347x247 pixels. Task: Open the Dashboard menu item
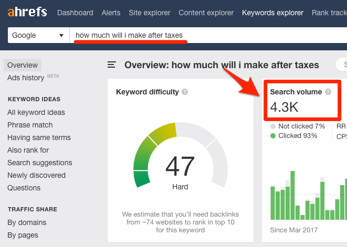point(75,13)
